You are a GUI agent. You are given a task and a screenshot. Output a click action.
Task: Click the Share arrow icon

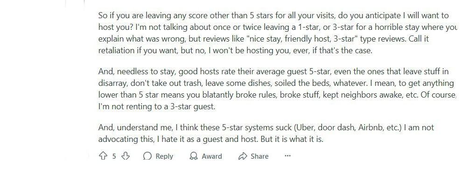pyautogui.click(x=243, y=156)
